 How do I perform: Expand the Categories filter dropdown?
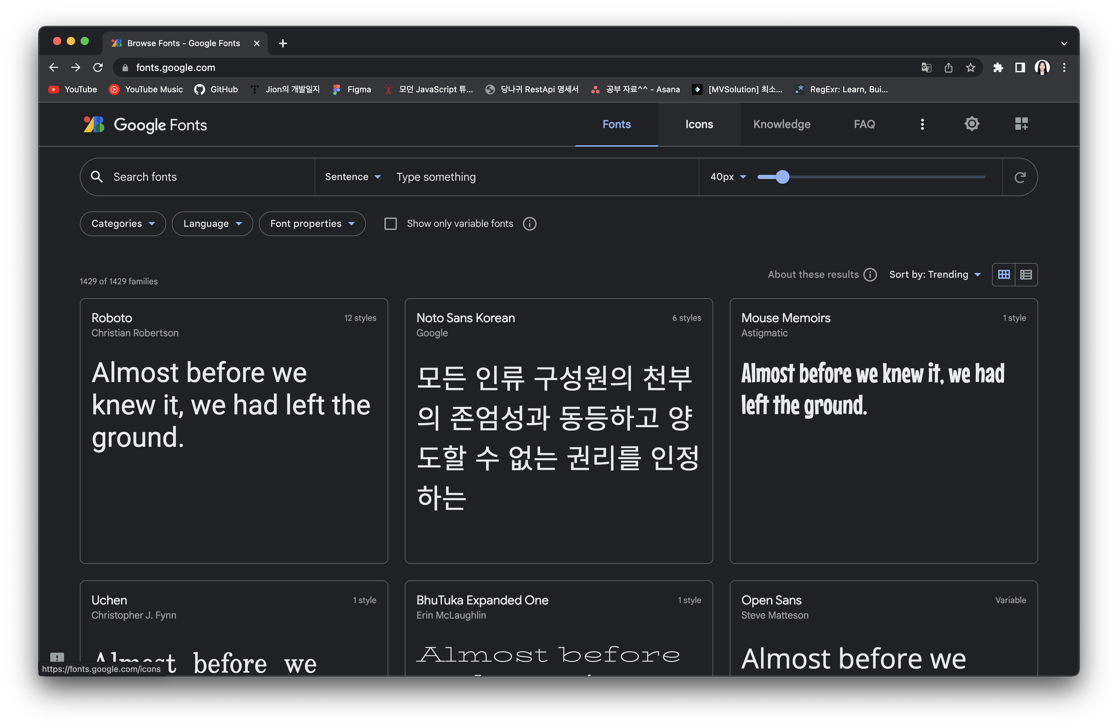123,223
